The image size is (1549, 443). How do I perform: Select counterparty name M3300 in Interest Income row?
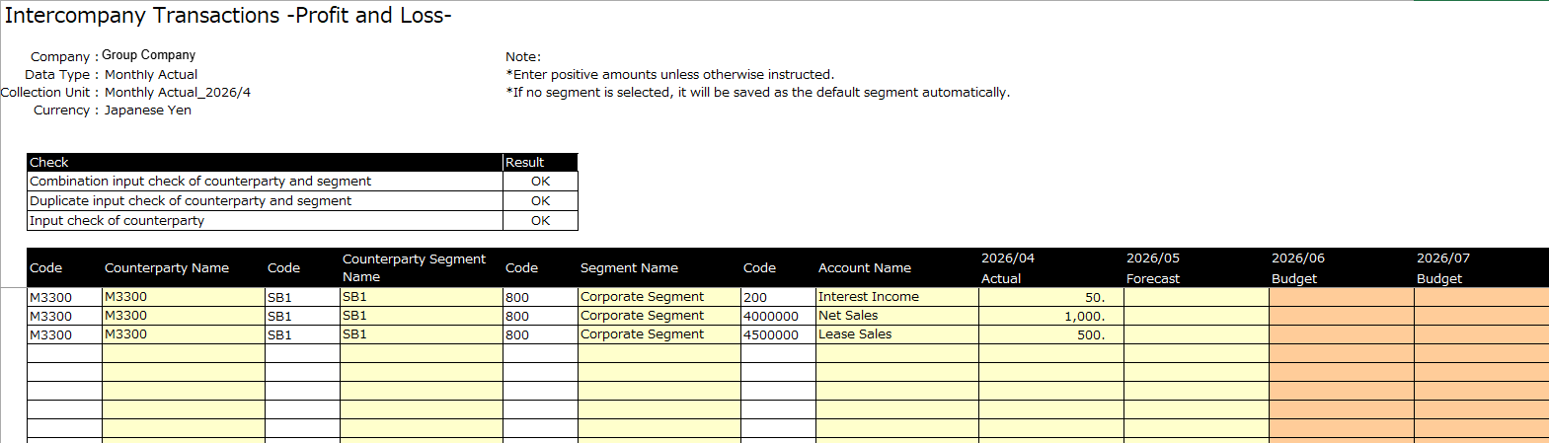(184, 297)
